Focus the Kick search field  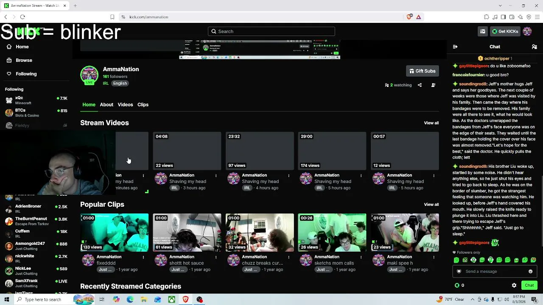pos(271,31)
